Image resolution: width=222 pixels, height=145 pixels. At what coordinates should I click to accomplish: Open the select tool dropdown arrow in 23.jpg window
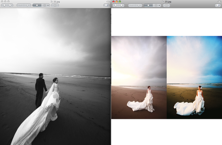pyautogui.click(x=160, y=5)
